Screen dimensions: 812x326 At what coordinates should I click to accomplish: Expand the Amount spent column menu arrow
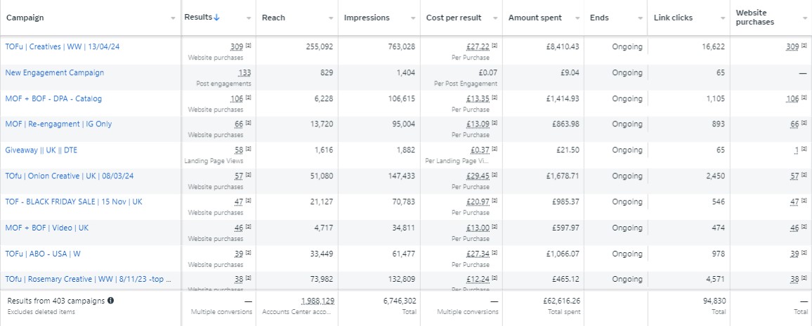point(577,18)
